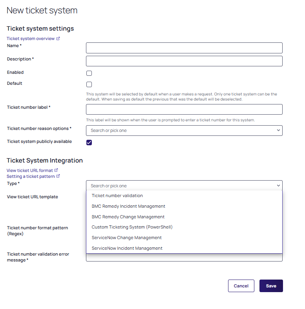Check the Default checkbox

tap(89, 84)
